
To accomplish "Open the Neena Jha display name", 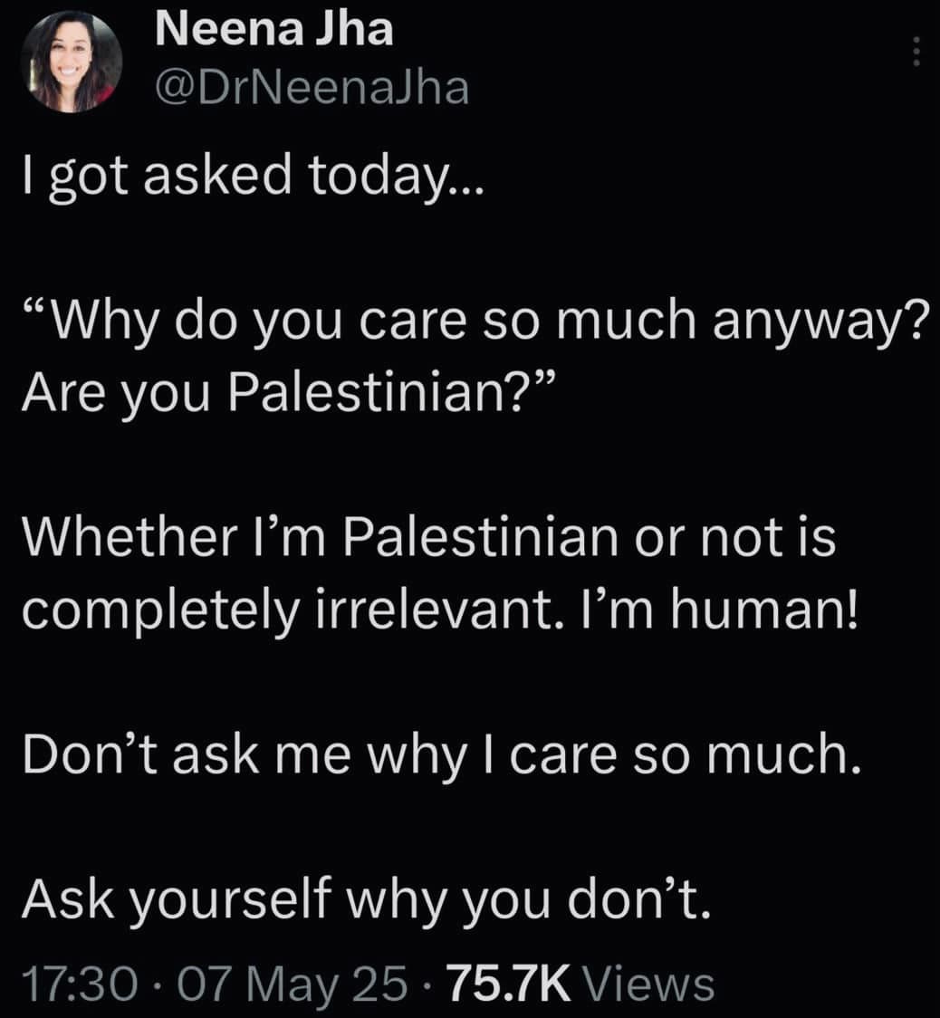I will (274, 29).
